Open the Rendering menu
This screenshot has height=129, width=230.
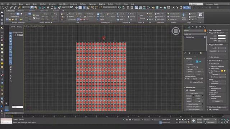tap(74, 4)
